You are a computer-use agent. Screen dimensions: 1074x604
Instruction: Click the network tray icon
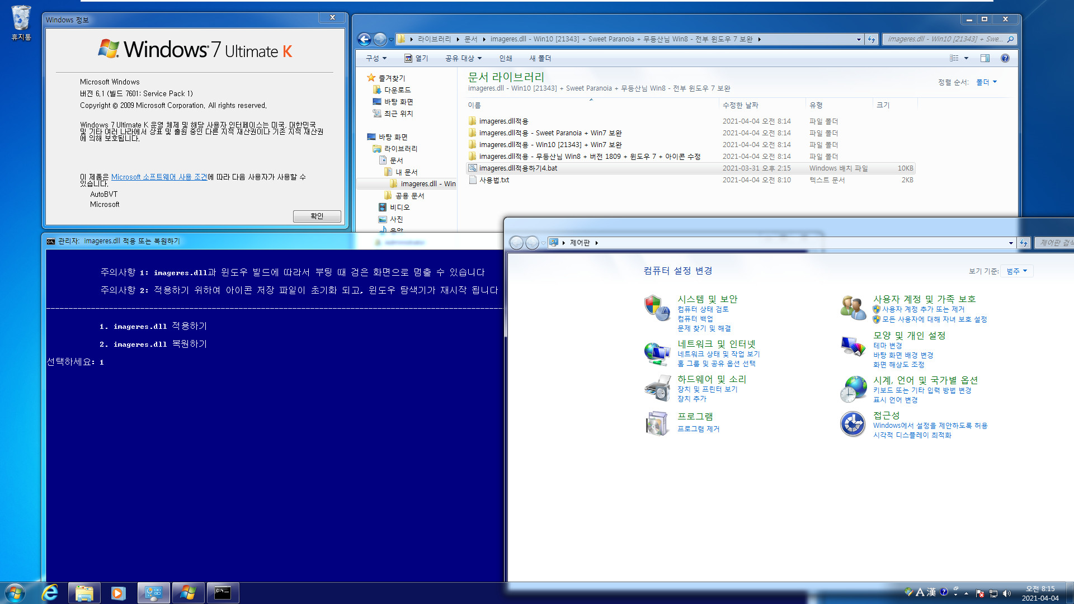(993, 593)
